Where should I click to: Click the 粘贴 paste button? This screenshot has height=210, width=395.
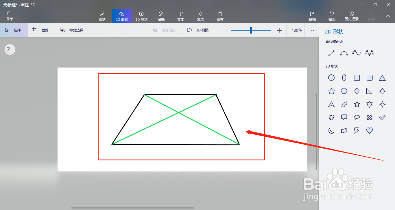(312, 16)
